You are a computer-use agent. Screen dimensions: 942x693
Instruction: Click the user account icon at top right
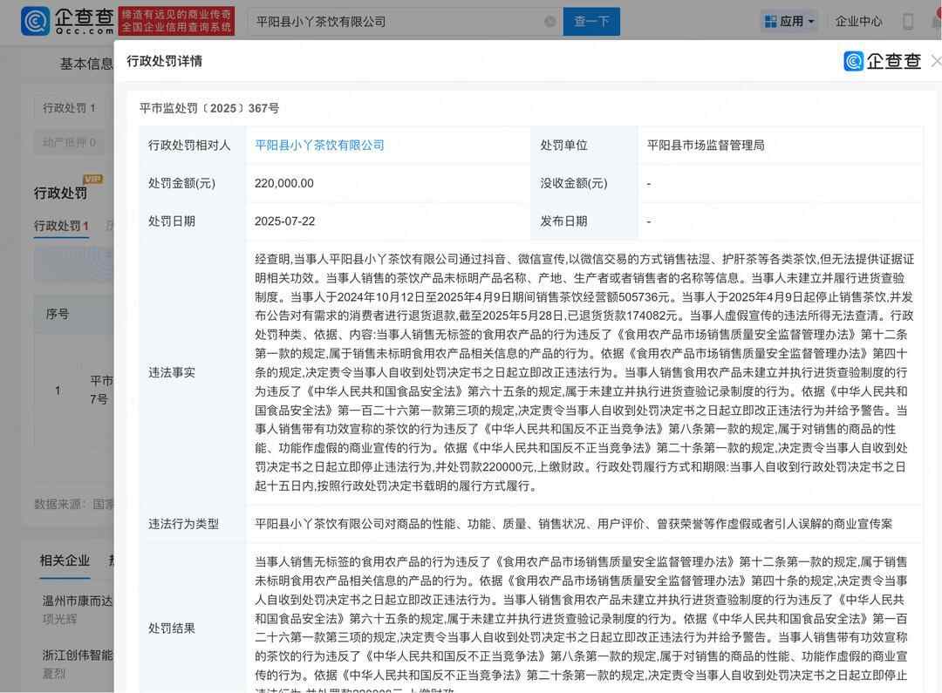pos(934,22)
